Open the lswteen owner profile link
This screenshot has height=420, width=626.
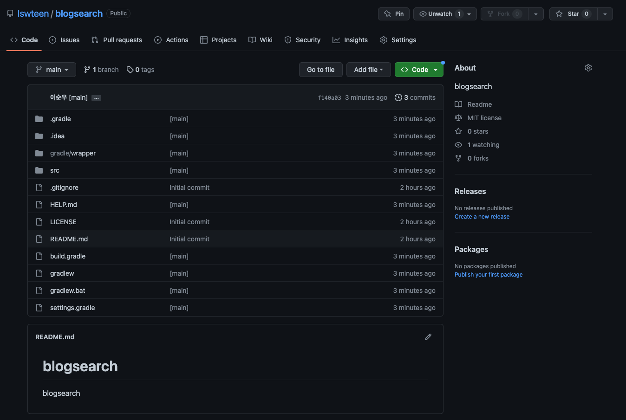(x=33, y=13)
